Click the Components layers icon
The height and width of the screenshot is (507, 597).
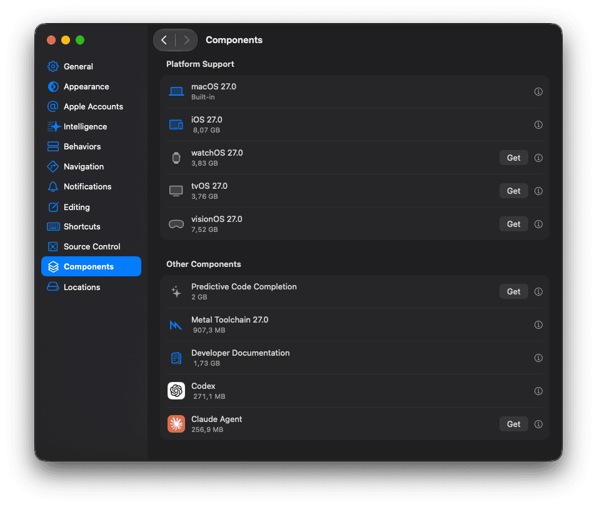[53, 267]
